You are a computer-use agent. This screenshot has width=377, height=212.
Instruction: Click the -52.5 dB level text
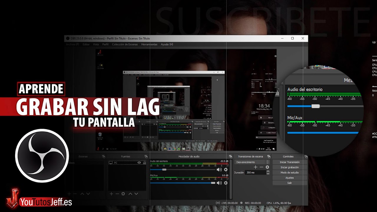224,161
